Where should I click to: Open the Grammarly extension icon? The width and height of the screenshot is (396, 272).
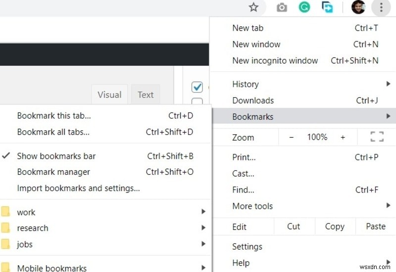click(304, 7)
